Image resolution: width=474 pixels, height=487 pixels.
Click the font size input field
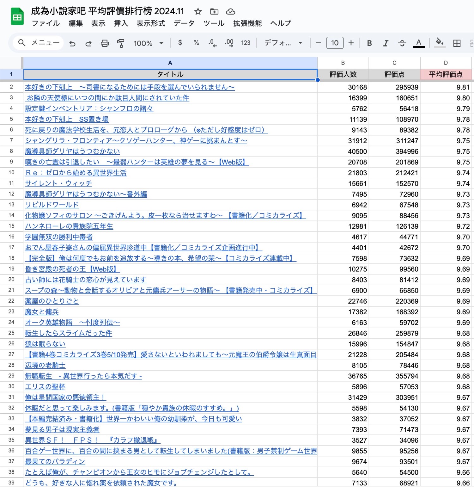(335, 43)
